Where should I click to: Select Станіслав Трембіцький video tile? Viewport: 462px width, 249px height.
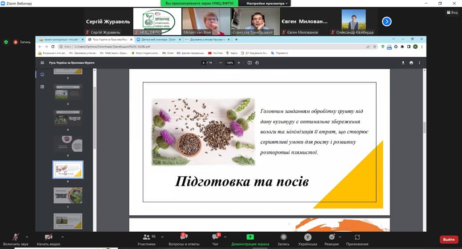(x=255, y=21)
